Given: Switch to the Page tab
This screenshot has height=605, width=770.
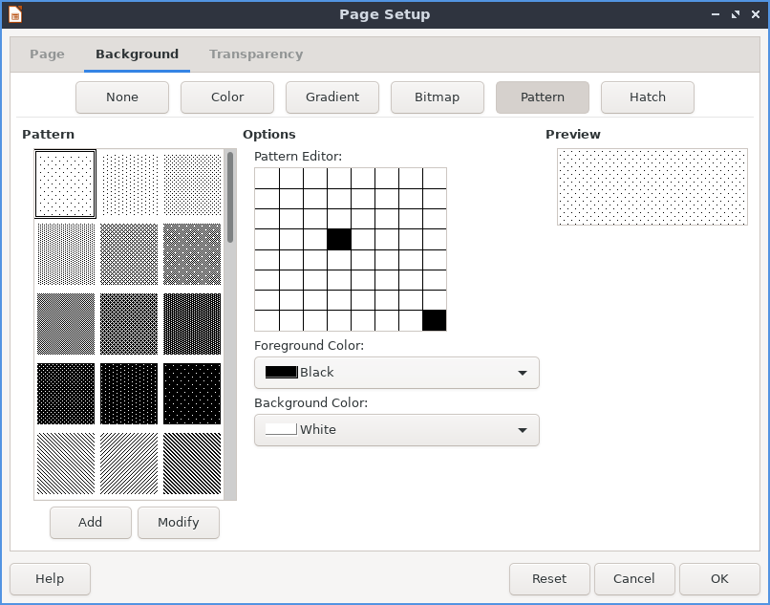Looking at the screenshot, I should tap(48, 54).
